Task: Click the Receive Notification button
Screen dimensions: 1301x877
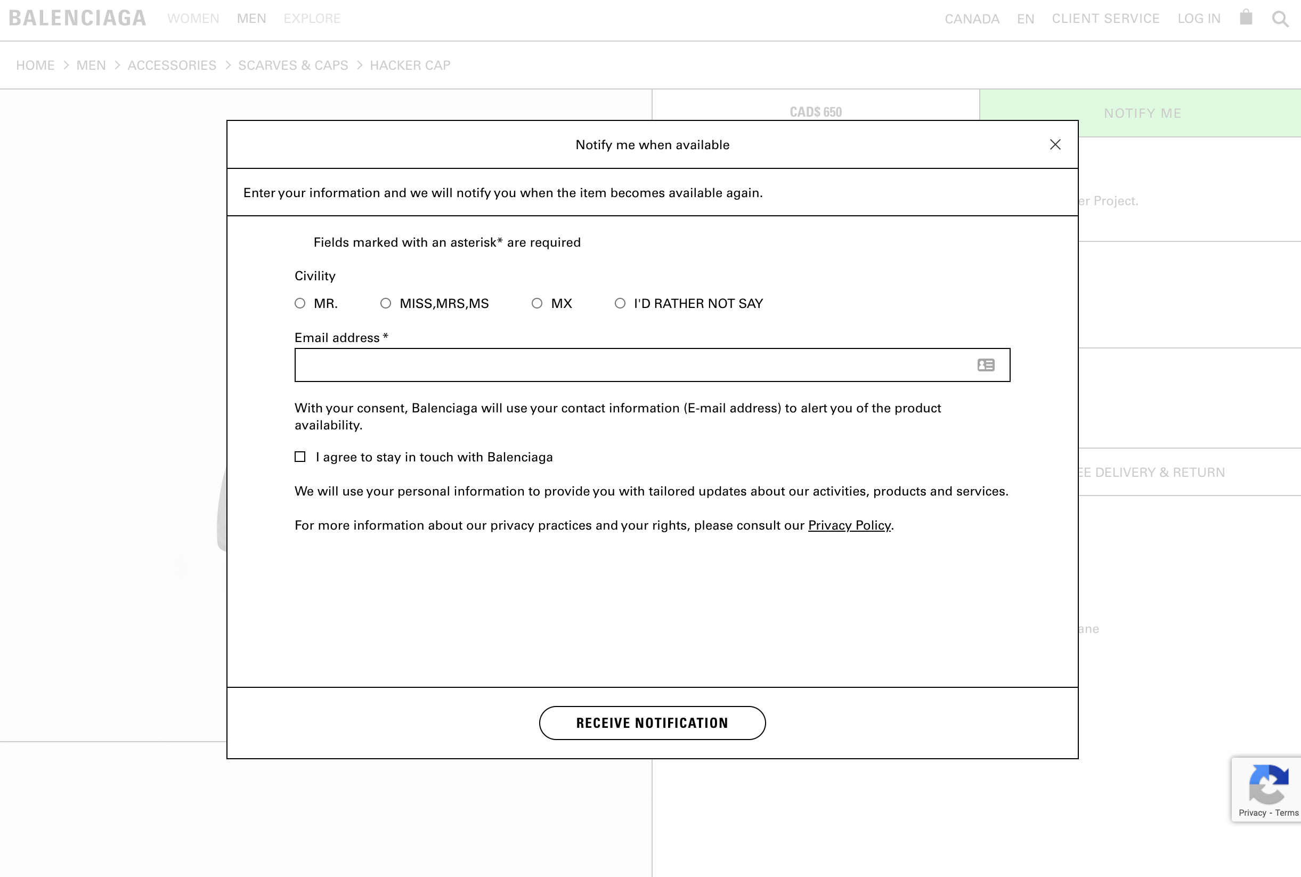Action: click(652, 722)
